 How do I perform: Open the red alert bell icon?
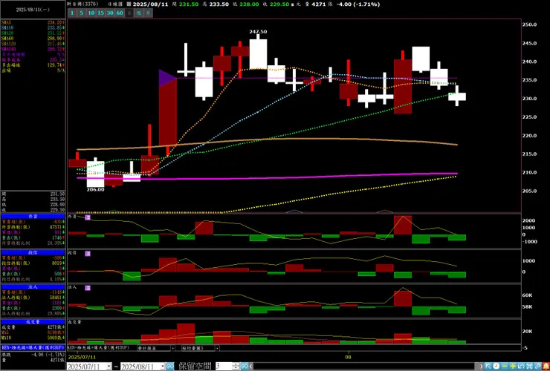(x=546, y=366)
